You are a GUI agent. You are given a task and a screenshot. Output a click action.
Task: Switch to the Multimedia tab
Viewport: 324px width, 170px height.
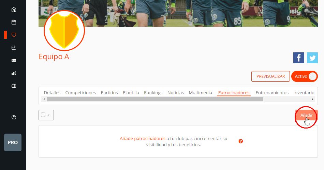(201, 93)
